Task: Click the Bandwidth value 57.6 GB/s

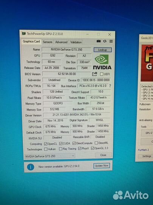Action: click(98, 109)
